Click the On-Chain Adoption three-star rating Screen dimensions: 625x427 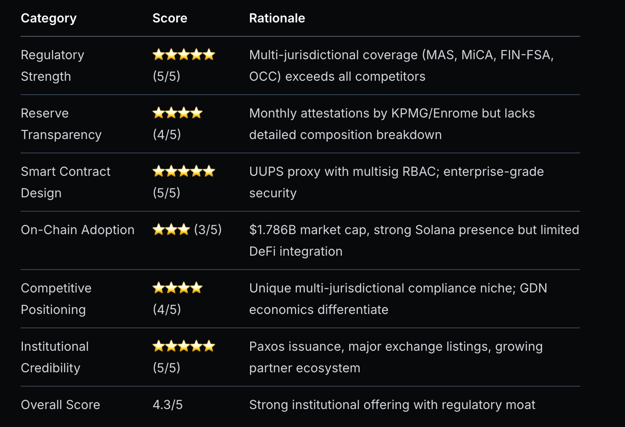(171, 230)
